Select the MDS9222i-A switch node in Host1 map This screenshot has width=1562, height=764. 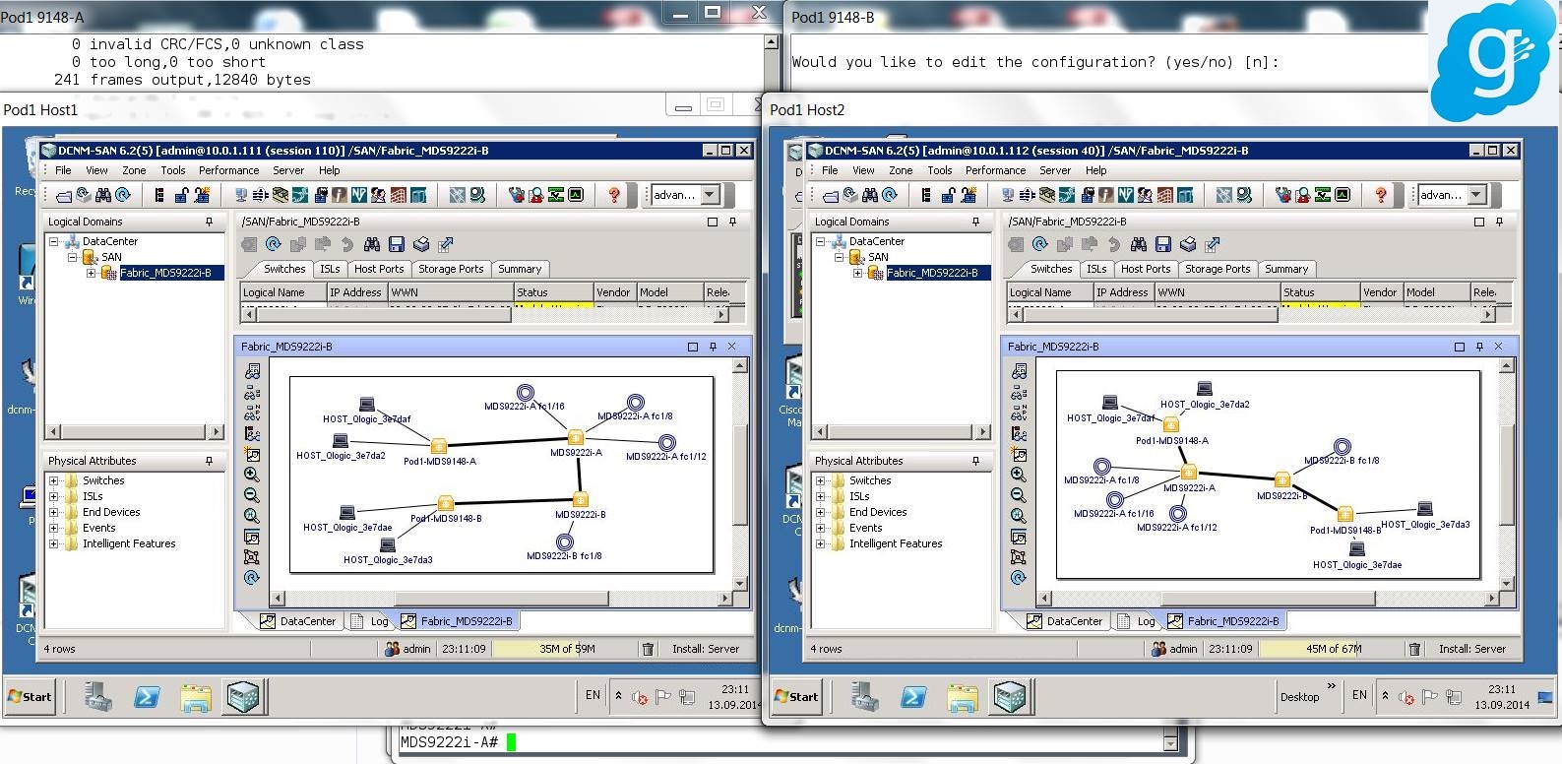pyautogui.click(x=576, y=437)
